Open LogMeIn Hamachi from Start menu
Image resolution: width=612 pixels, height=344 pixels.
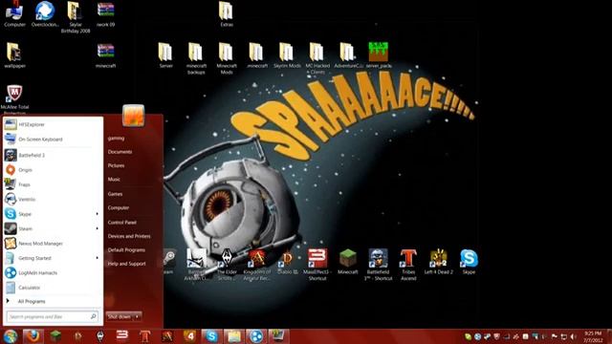click(x=53, y=272)
